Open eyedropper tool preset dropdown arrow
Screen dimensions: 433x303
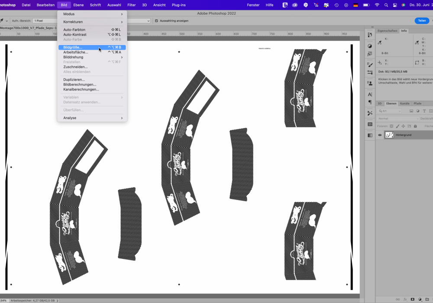(x=6, y=21)
